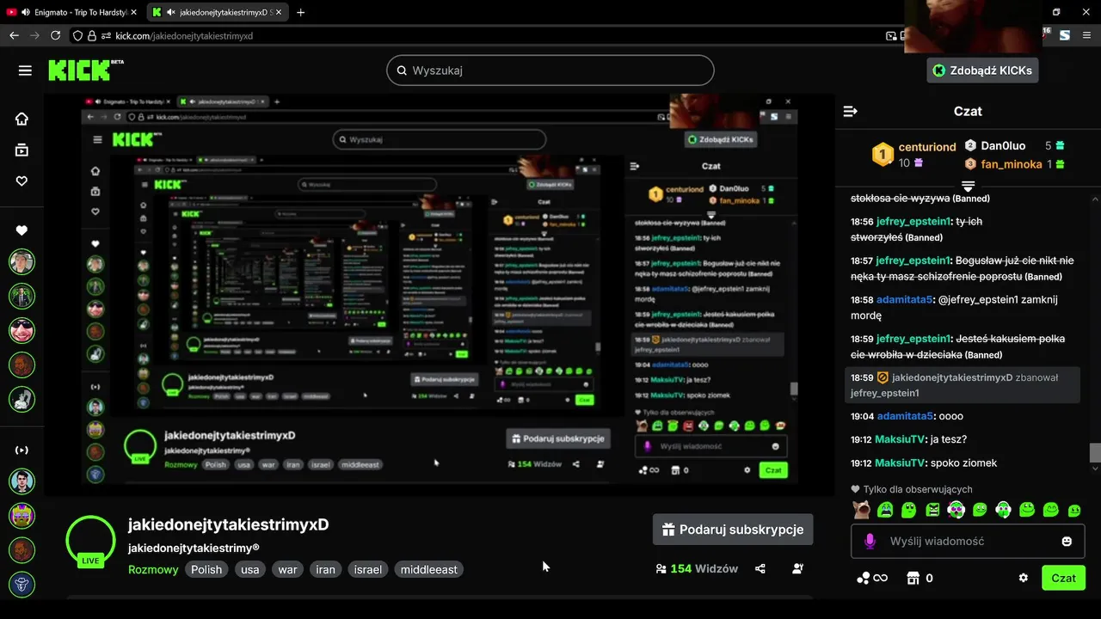Go back using browser back arrow

tap(14, 35)
